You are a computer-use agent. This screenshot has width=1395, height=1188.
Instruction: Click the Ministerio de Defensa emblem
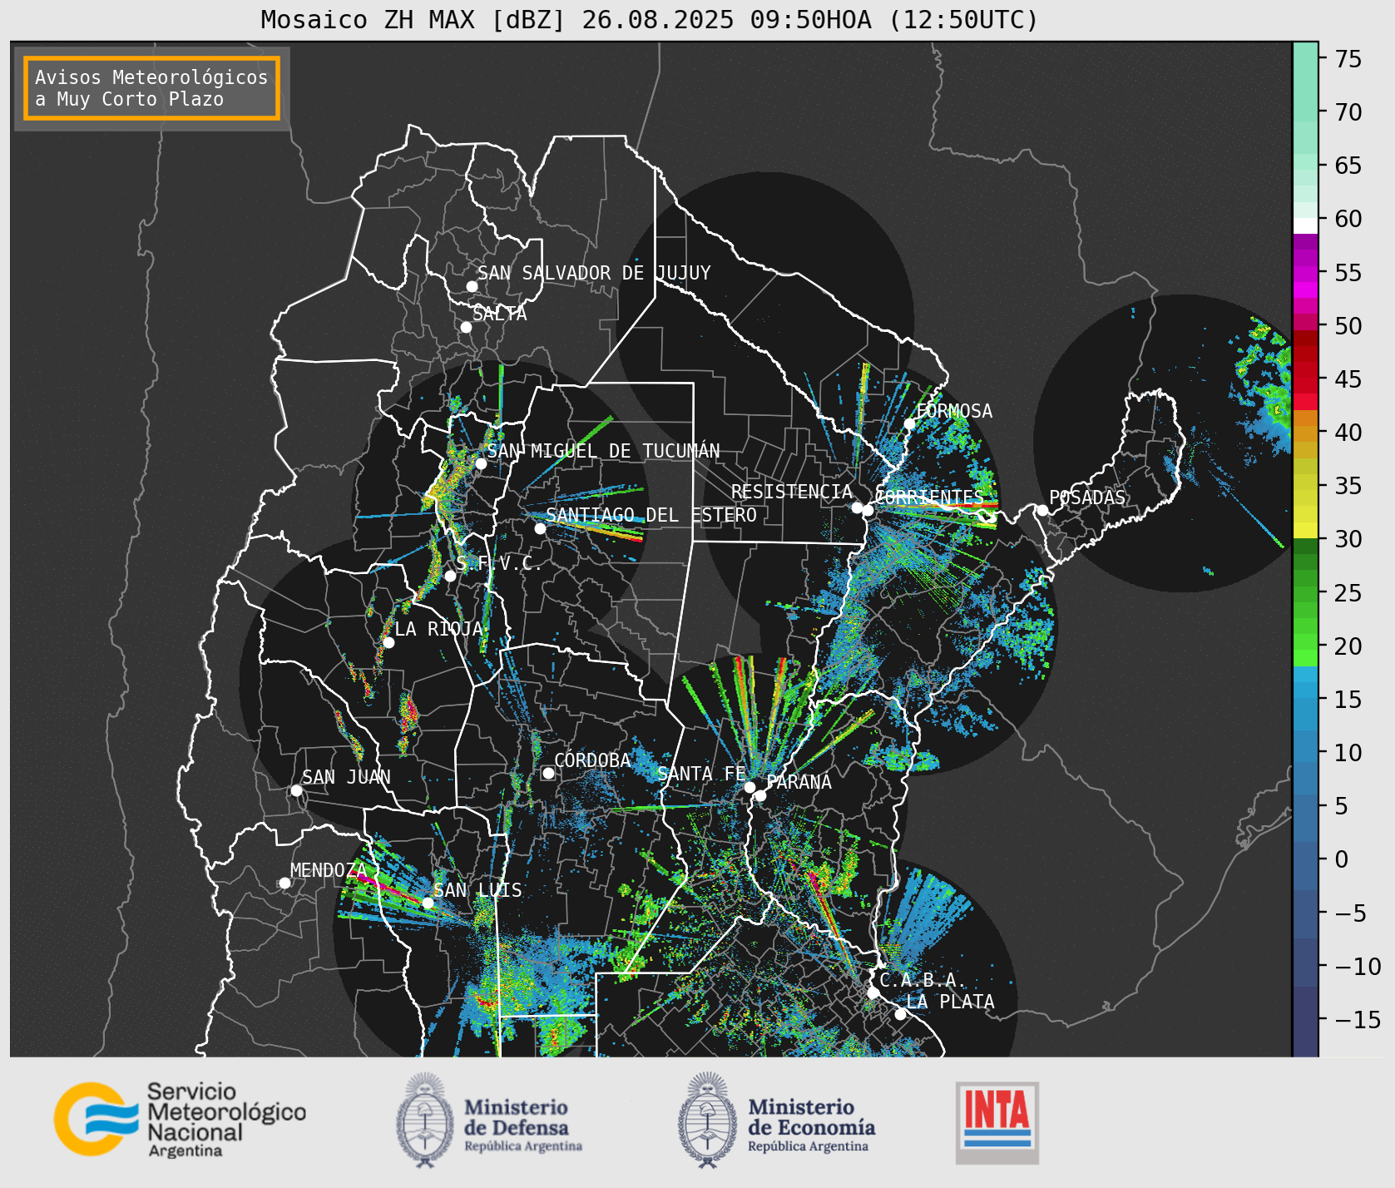click(x=426, y=1120)
